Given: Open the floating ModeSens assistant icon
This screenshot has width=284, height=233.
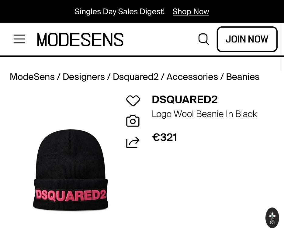Looking at the screenshot, I should (x=272, y=218).
